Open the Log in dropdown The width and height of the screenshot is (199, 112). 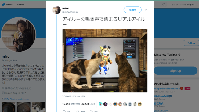click(x=191, y=5)
